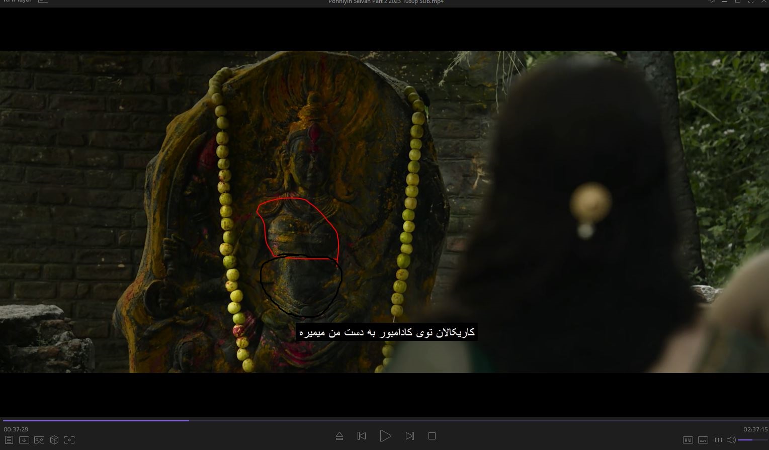Stop video playback
This screenshot has width=769, height=450.
[x=432, y=436]
